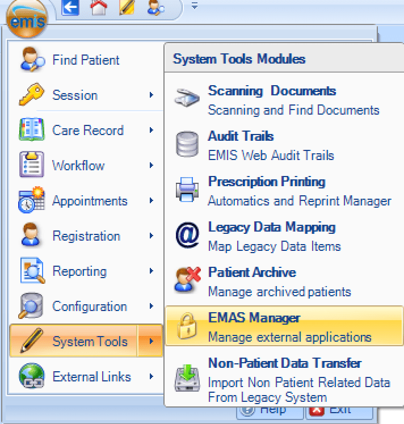Click the Appointments clock calendar icon
Viewport: 404px width, 424px height.
pos(32,200)
